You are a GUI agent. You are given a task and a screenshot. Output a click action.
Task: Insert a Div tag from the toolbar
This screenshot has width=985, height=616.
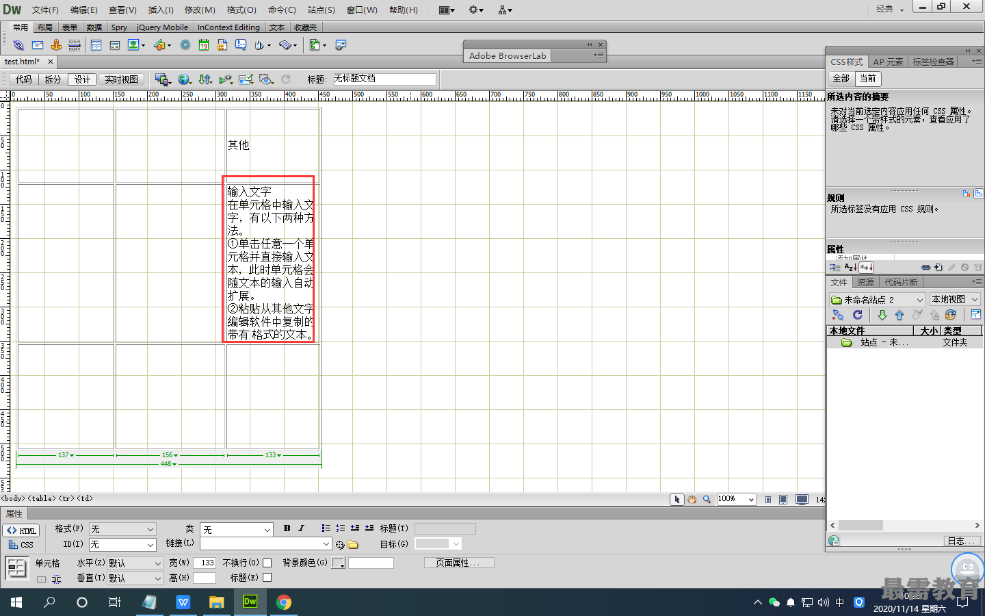pyautogui.click(x=115, y=45)
